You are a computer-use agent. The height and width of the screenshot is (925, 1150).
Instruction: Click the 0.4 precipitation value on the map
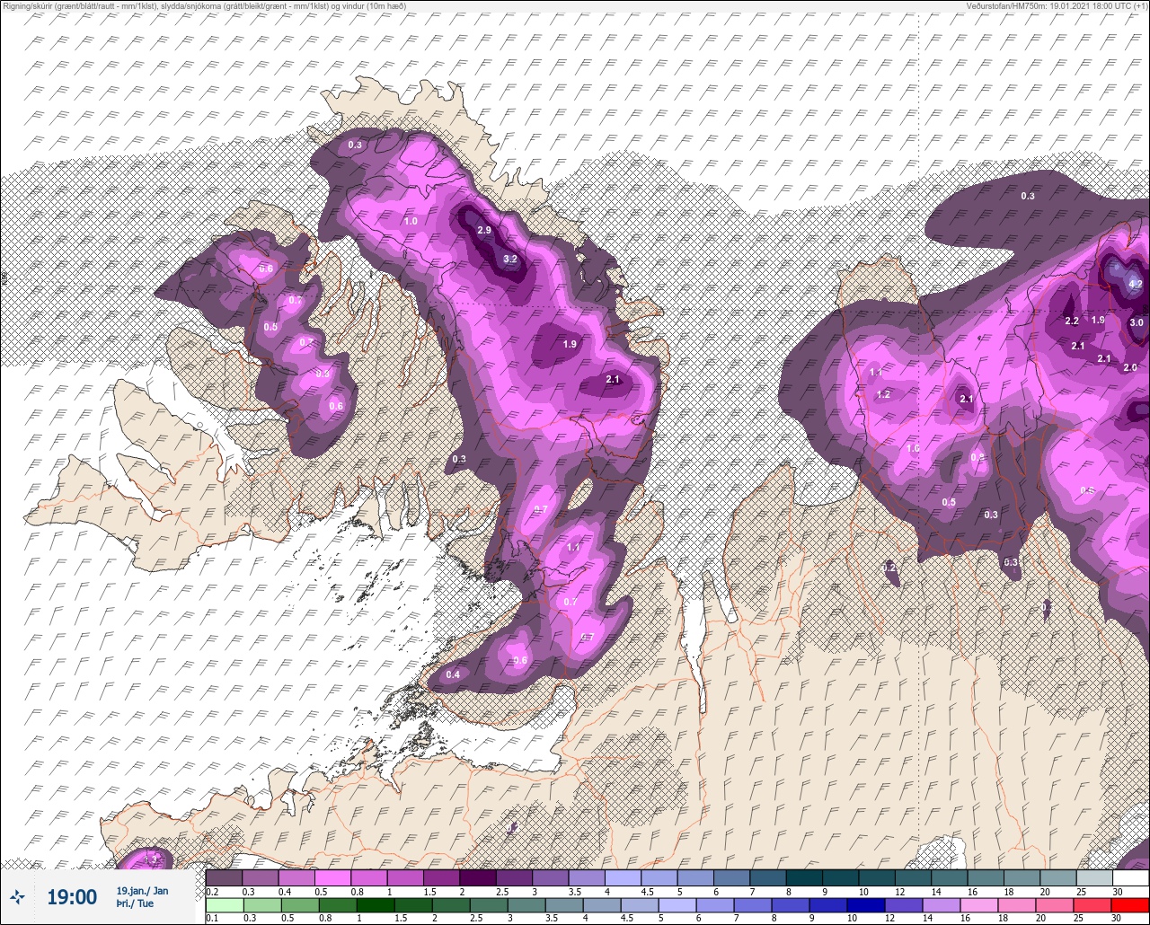453,674
